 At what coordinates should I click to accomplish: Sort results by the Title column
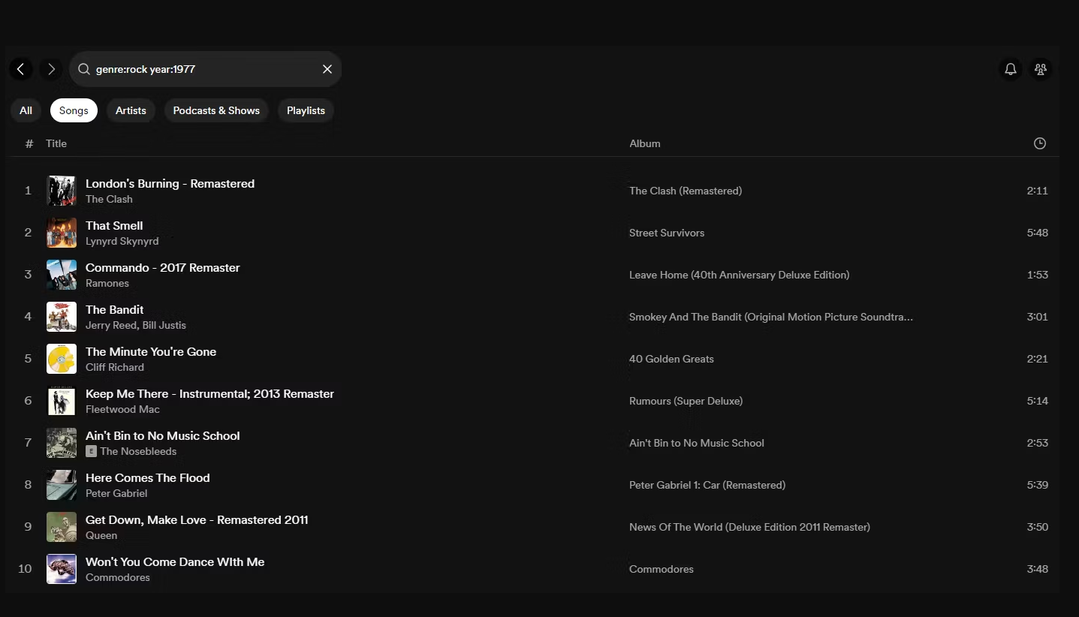tap(56, 143)
